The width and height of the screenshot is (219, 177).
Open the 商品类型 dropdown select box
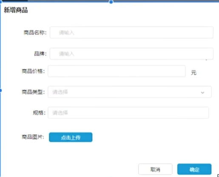(130, 92)
